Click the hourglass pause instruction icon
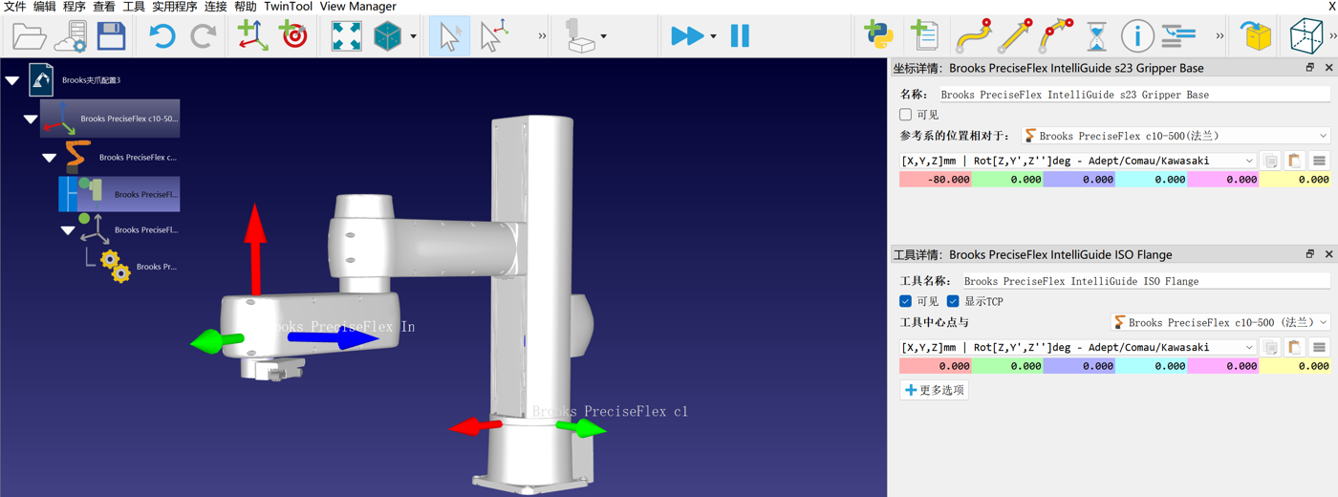The height and width of the screenshot is (497, 1338). tap(1096, 36)
